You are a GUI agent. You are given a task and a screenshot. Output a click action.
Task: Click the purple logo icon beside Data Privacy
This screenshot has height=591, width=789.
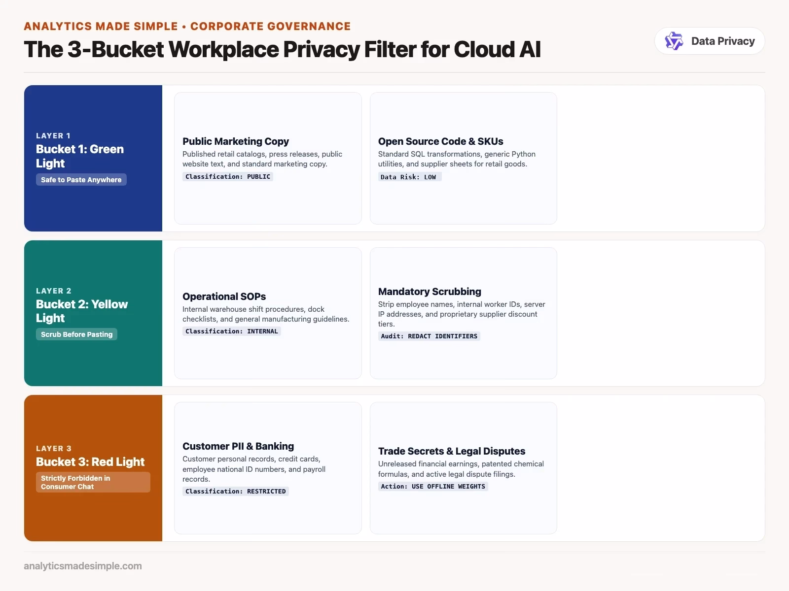click(x=674, y=41)
